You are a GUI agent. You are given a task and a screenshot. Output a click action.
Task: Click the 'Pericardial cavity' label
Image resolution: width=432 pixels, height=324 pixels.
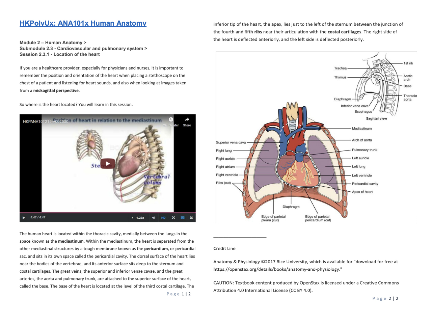(x=365, y=184)
